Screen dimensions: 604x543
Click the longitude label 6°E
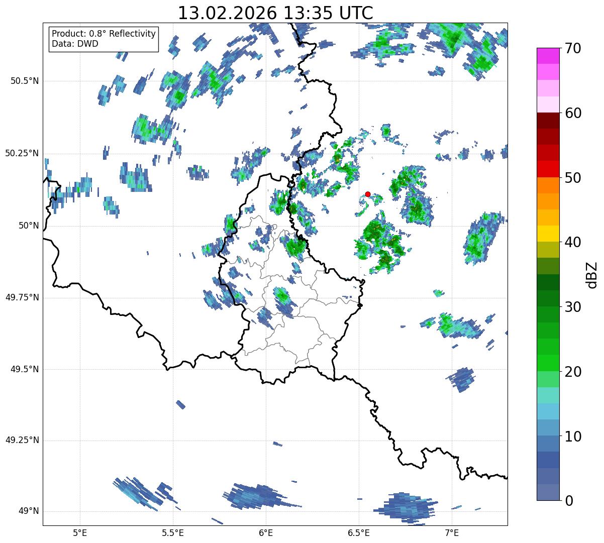[266, 532]
